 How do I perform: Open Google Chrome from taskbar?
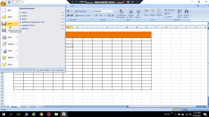[x=41, y=114]
